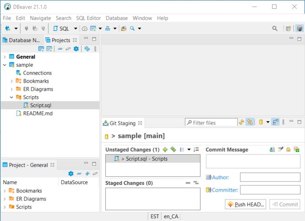Open the Search menu
This screenshot has width=305, height=221.
point(64,18)
